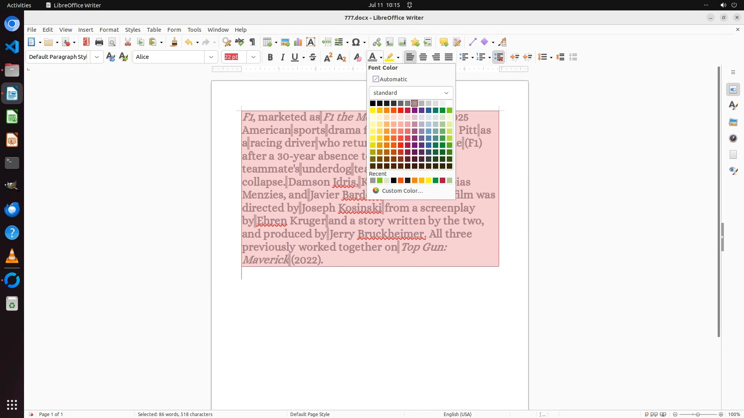Expand the standard palette dropdown
The image size is (744, 418).
446,93
